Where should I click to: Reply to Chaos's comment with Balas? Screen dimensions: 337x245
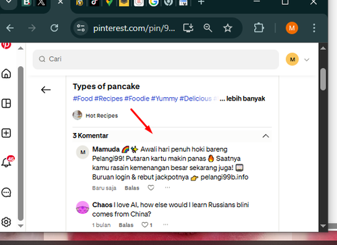[x=126, y=225]
